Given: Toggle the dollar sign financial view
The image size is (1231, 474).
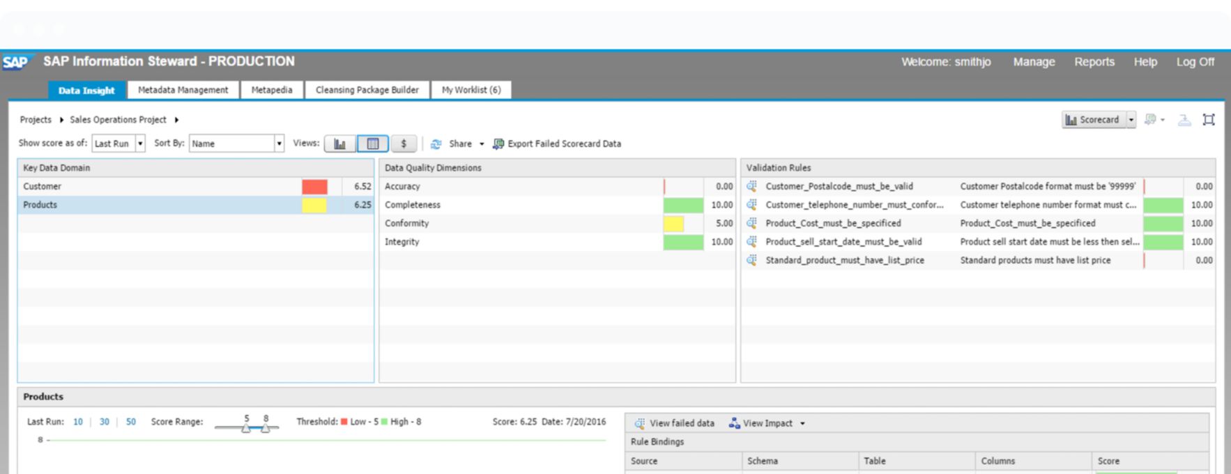Looking at the screenshot, I should pyautogui.click(x=404, y=144).
